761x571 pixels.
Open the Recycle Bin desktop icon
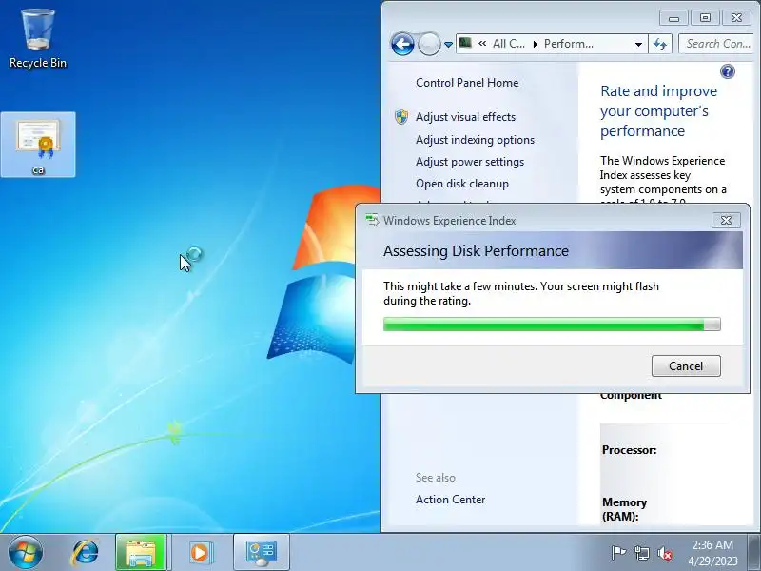coord(38,39)
